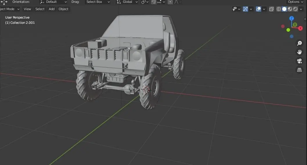Viewport: 307px width, 165px height.
Task: Open the View menu
Action: point(27,9)
